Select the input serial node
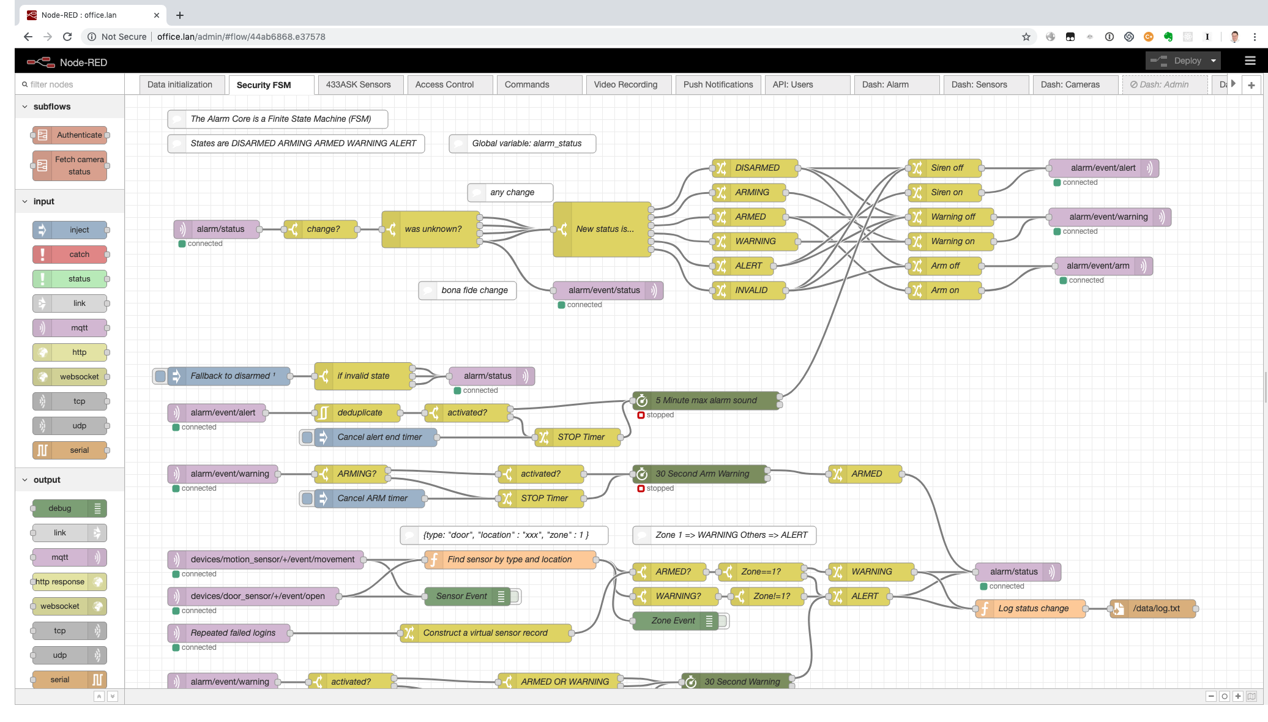1268x722 pixels. coord(70,450)
